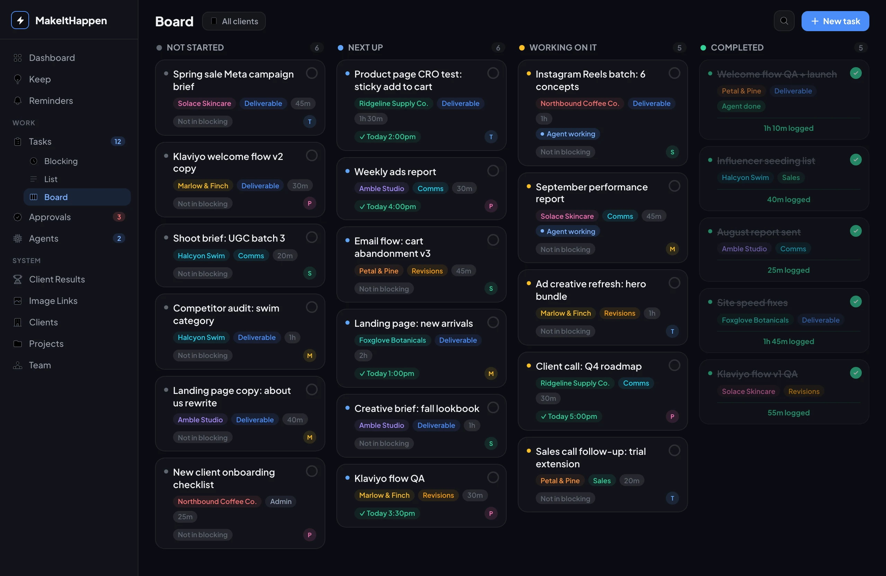Click the Board columns icon
The width and height of the screenshot is (886, 576).
coord(34,197)
